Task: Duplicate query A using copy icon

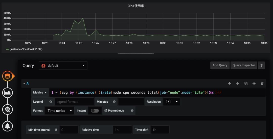Action: pyautogui.click(x=246, y=84)
